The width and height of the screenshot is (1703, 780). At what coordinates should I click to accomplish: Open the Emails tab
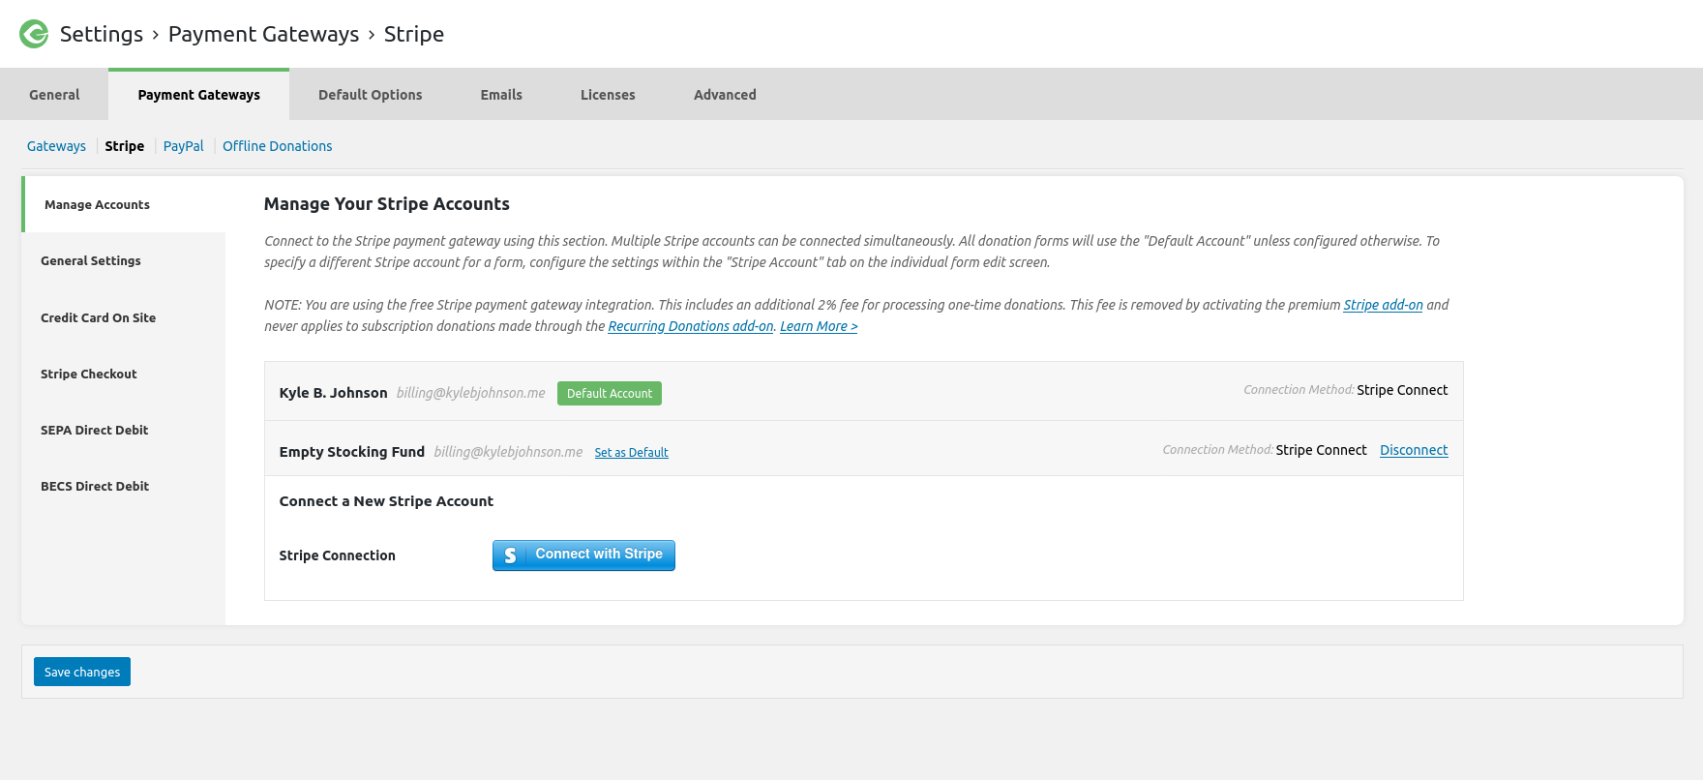(501, 95)
